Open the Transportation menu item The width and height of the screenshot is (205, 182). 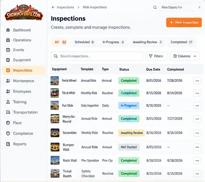coord(23,112)
